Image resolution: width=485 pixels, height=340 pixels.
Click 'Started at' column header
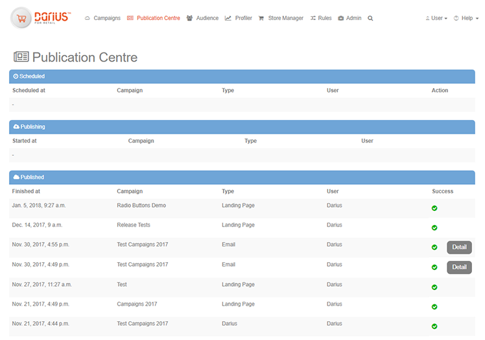click(25, 141)
